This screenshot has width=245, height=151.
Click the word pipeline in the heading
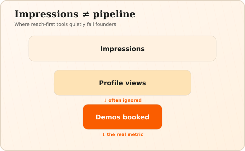point(114,14)
